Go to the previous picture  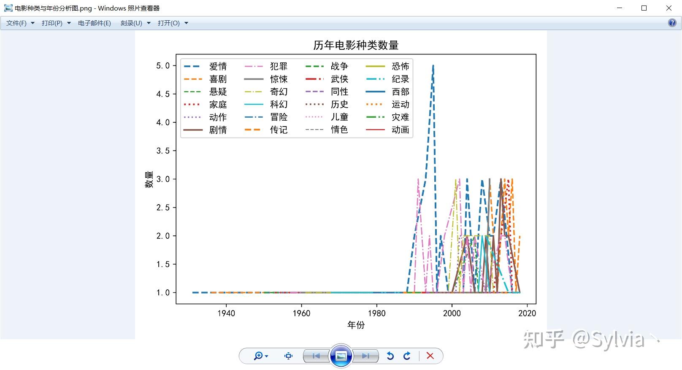(316, 356)
